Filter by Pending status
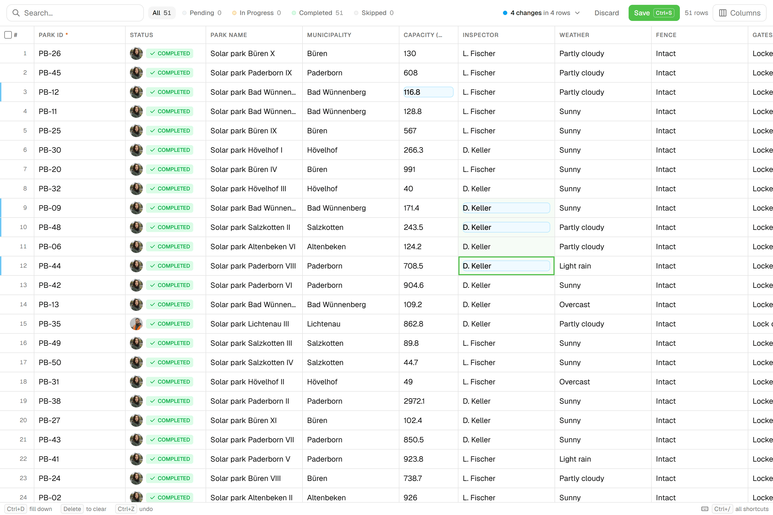The image size is (773, 515). click(x=202, y=13)
